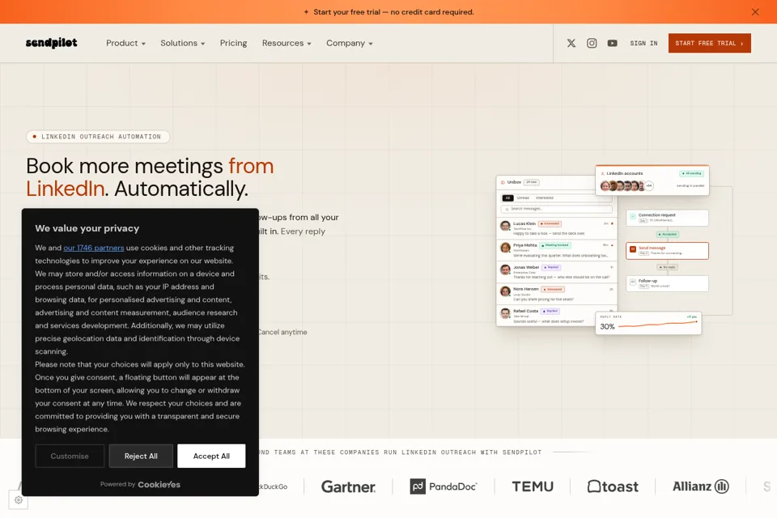This screenshot has height=518, width=777.
Task: Expand the Company menu
Action: [350, 43]
